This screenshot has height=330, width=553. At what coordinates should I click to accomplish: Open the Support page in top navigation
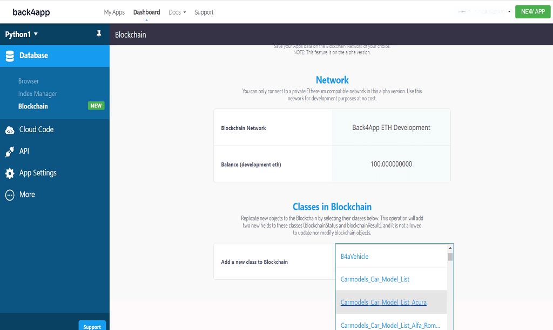(x=204, y=12)
